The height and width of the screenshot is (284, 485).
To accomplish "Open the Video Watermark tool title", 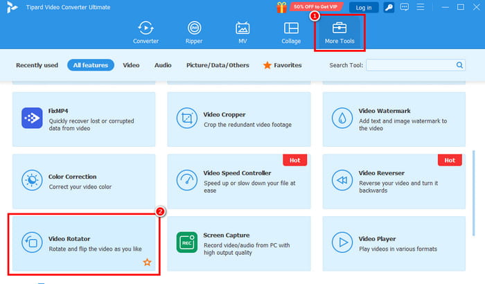I will (x=385, y=111).
